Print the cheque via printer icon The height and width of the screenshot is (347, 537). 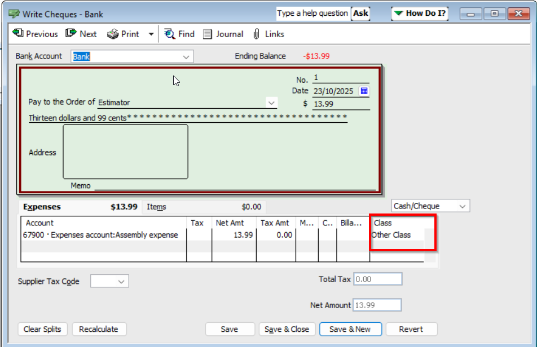tap(113, 34)
